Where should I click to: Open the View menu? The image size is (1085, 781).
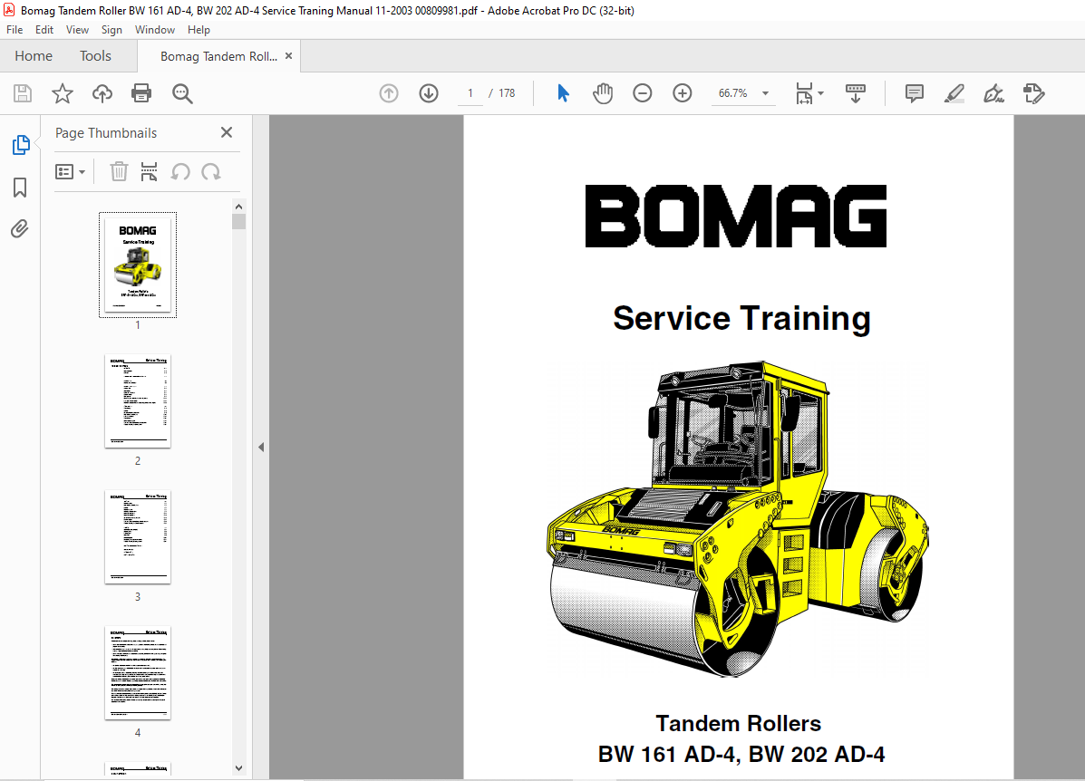pyautogui.click(x=78, y=30)
